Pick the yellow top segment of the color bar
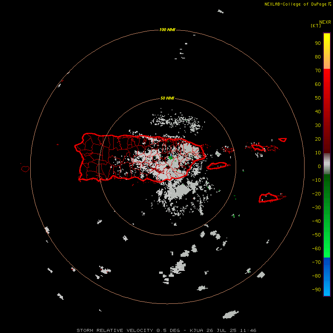The image size is (333, 333). tap(327, 51)
